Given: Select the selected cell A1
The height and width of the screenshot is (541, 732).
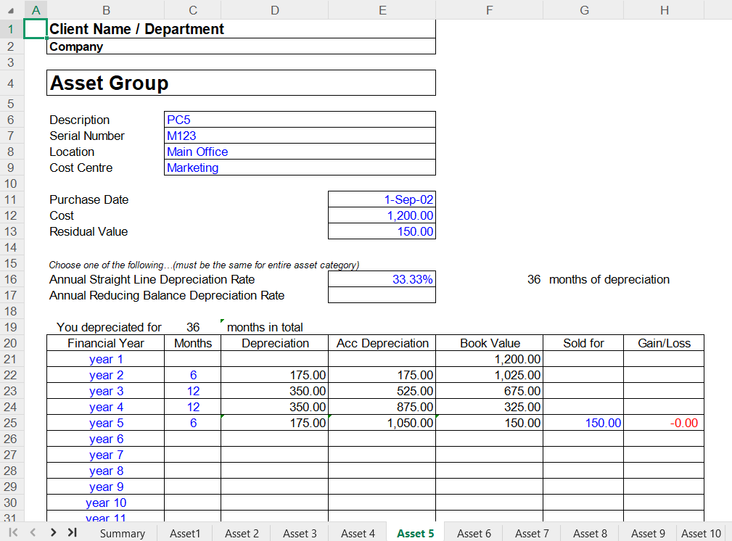Looking at the screenshot, I should tap(36, 29).
